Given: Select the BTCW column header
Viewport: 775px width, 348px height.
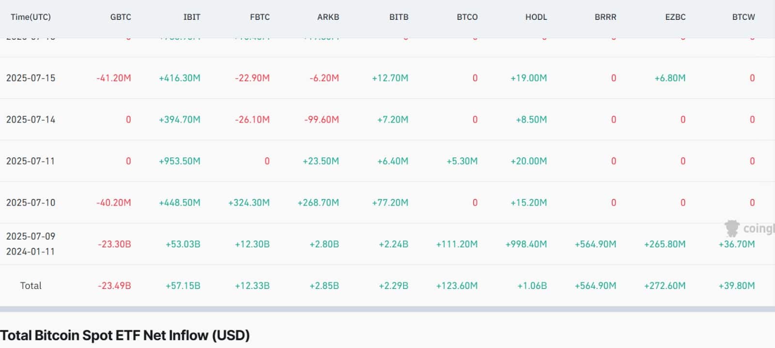Looking at the screenshot, I should pos(744,17).
